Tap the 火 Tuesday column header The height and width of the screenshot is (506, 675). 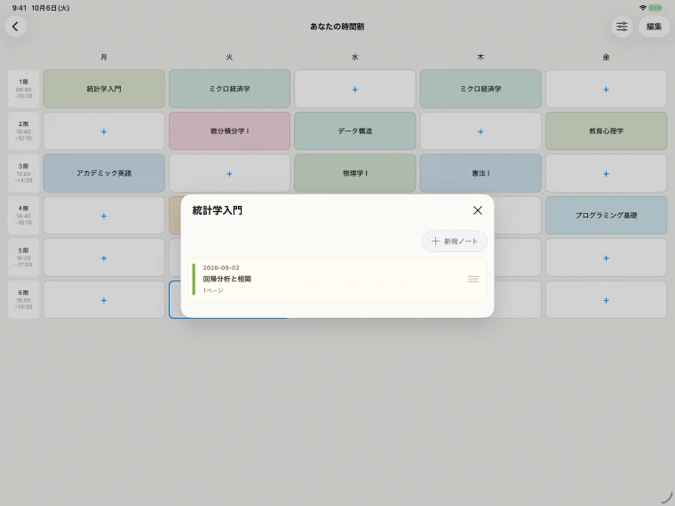click(229, 57)
